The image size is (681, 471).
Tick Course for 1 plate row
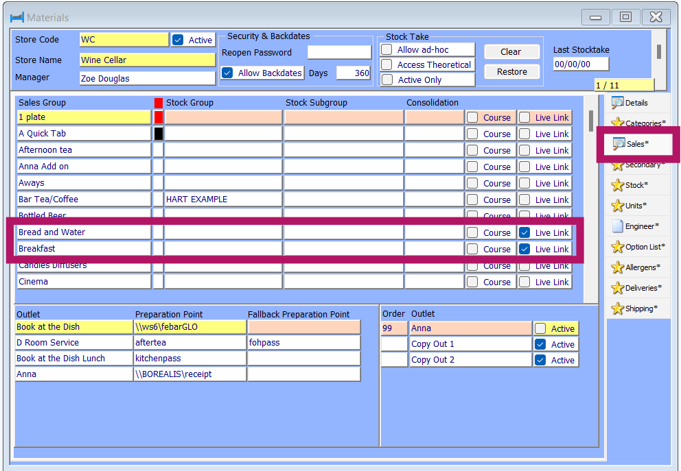[x=472, y=117]
